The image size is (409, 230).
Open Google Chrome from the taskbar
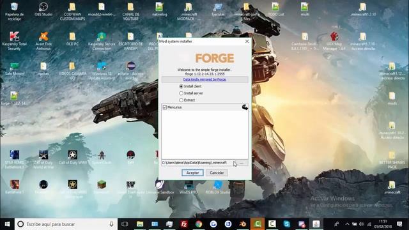(x=199, y=224)
